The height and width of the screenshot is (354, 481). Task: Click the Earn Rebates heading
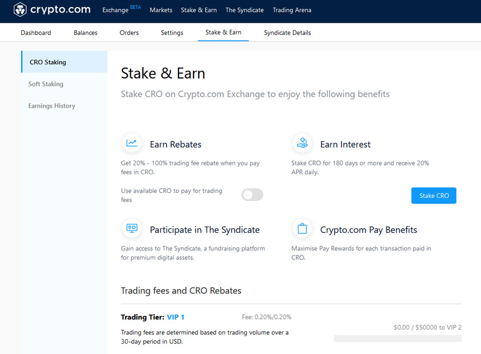pyautogui.click(x=176, y=145)
